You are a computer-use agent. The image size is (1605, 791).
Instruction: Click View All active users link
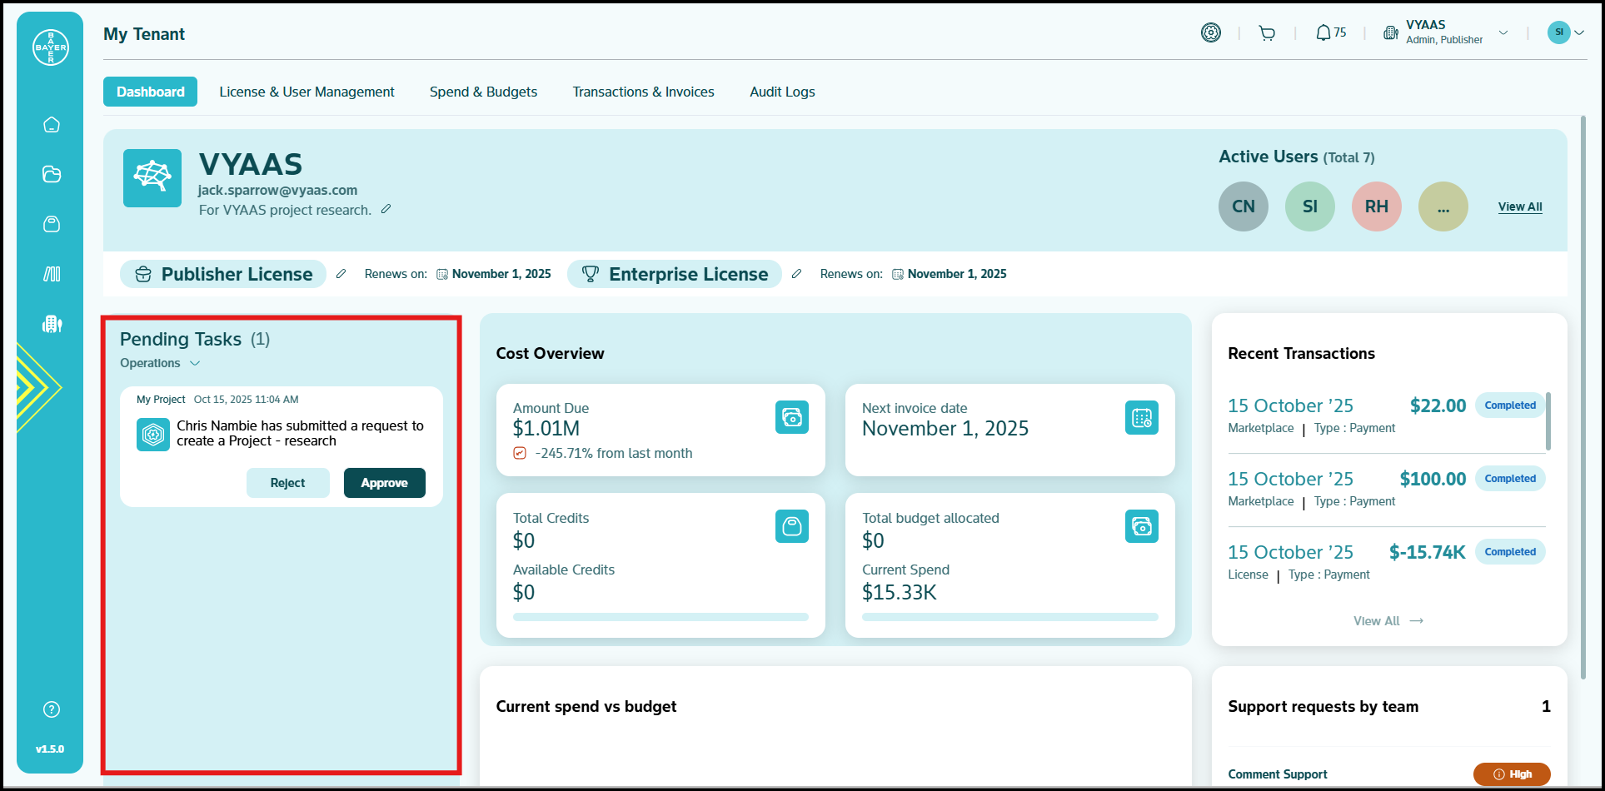click(1519, 206)
